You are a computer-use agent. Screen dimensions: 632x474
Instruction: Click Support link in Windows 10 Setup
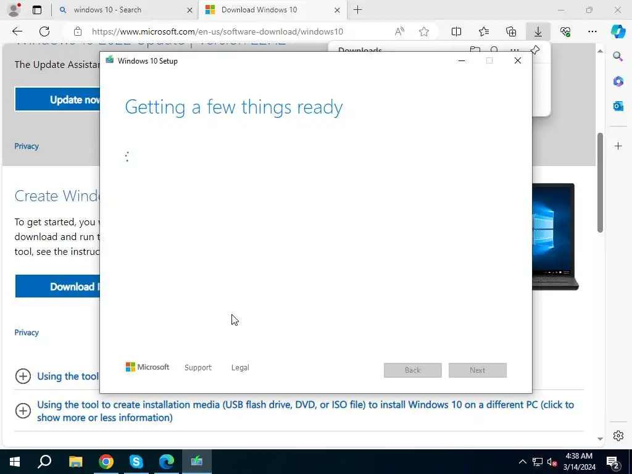198,368
